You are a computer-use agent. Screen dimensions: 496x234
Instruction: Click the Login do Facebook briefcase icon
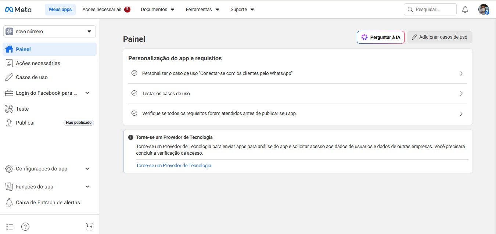[x=9, y=93]
